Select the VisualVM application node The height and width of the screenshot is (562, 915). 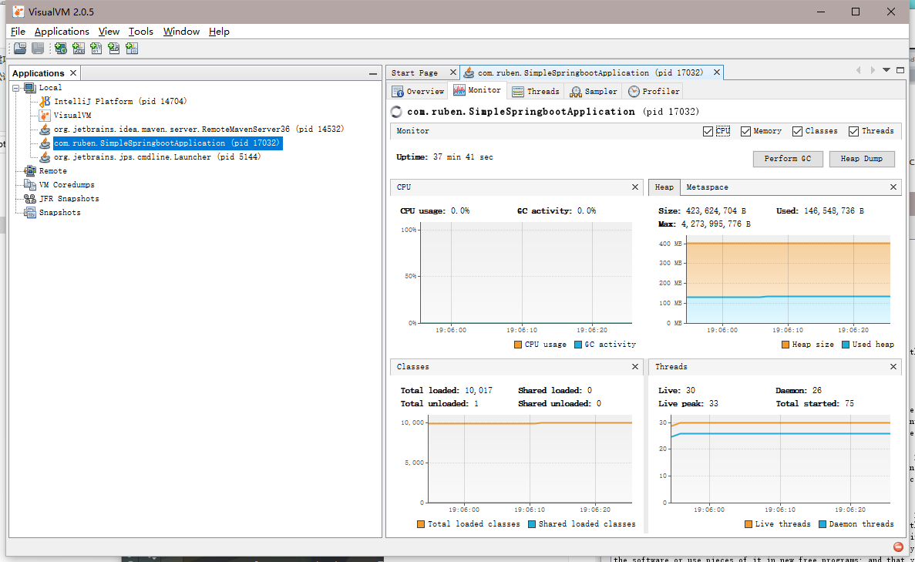[72, 115]
